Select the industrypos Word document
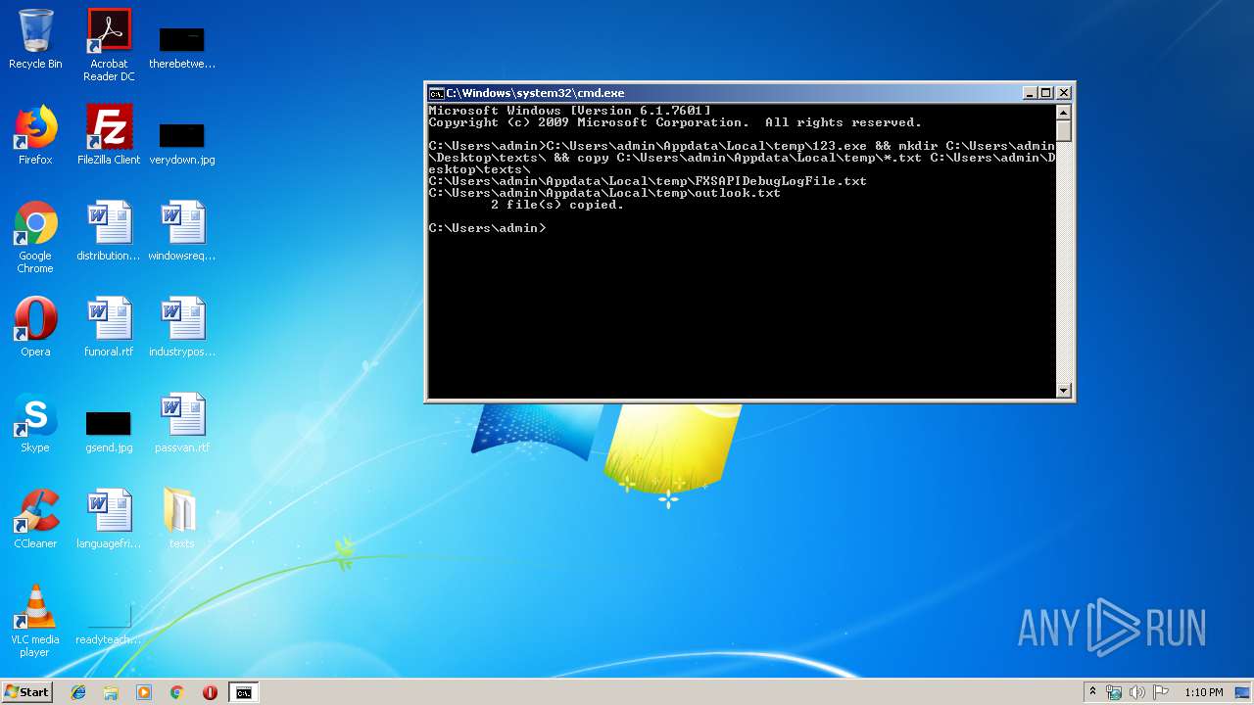This screenshot has height=705, width=1254. (x=182, y=327)
